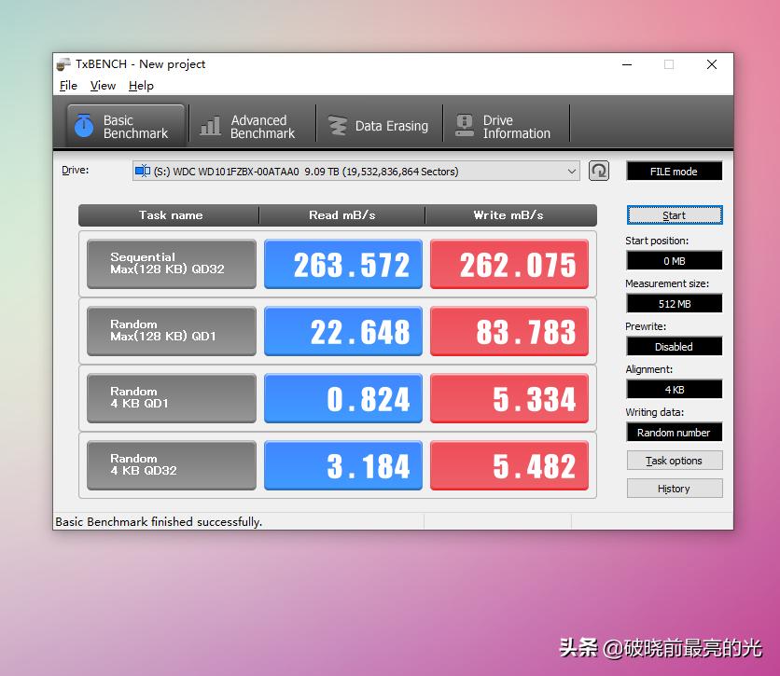
Task: Set the Start position field
Action: pyautogui.click(x=674, y=260)
